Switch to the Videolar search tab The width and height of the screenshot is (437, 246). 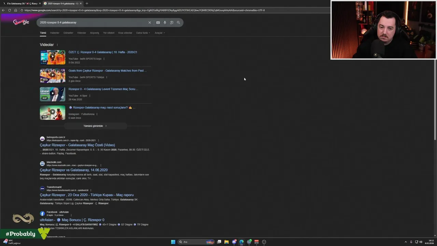tap(82, 33)
